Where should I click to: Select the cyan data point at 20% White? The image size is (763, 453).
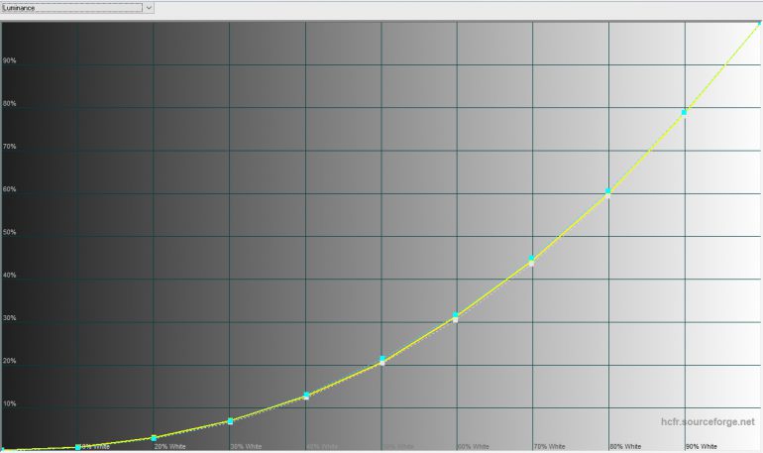[154, 438]
